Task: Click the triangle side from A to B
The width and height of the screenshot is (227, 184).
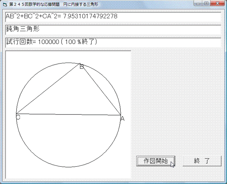Action: pyautogui.click(x=100, y=89)
